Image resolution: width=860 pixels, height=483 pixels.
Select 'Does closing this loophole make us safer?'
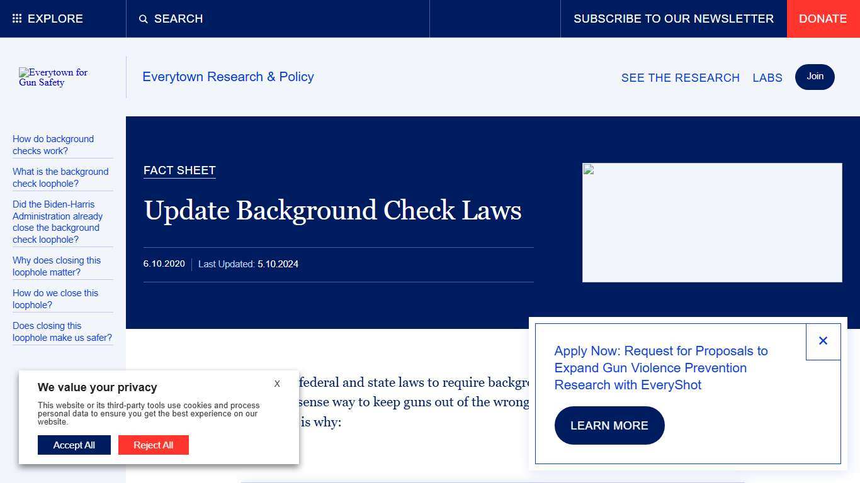tap(62, 331)
